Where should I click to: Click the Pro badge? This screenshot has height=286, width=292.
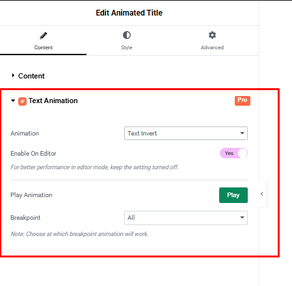click(243, 101)
